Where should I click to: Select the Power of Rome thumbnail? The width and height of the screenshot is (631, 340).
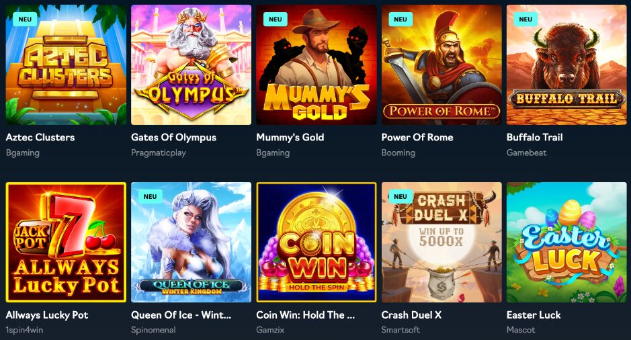coord(441,65)
